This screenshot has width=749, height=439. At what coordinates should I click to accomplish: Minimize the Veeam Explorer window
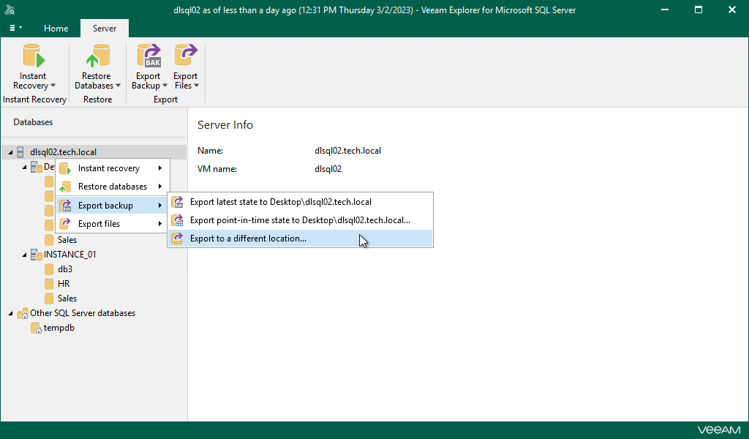click(664, 10)
